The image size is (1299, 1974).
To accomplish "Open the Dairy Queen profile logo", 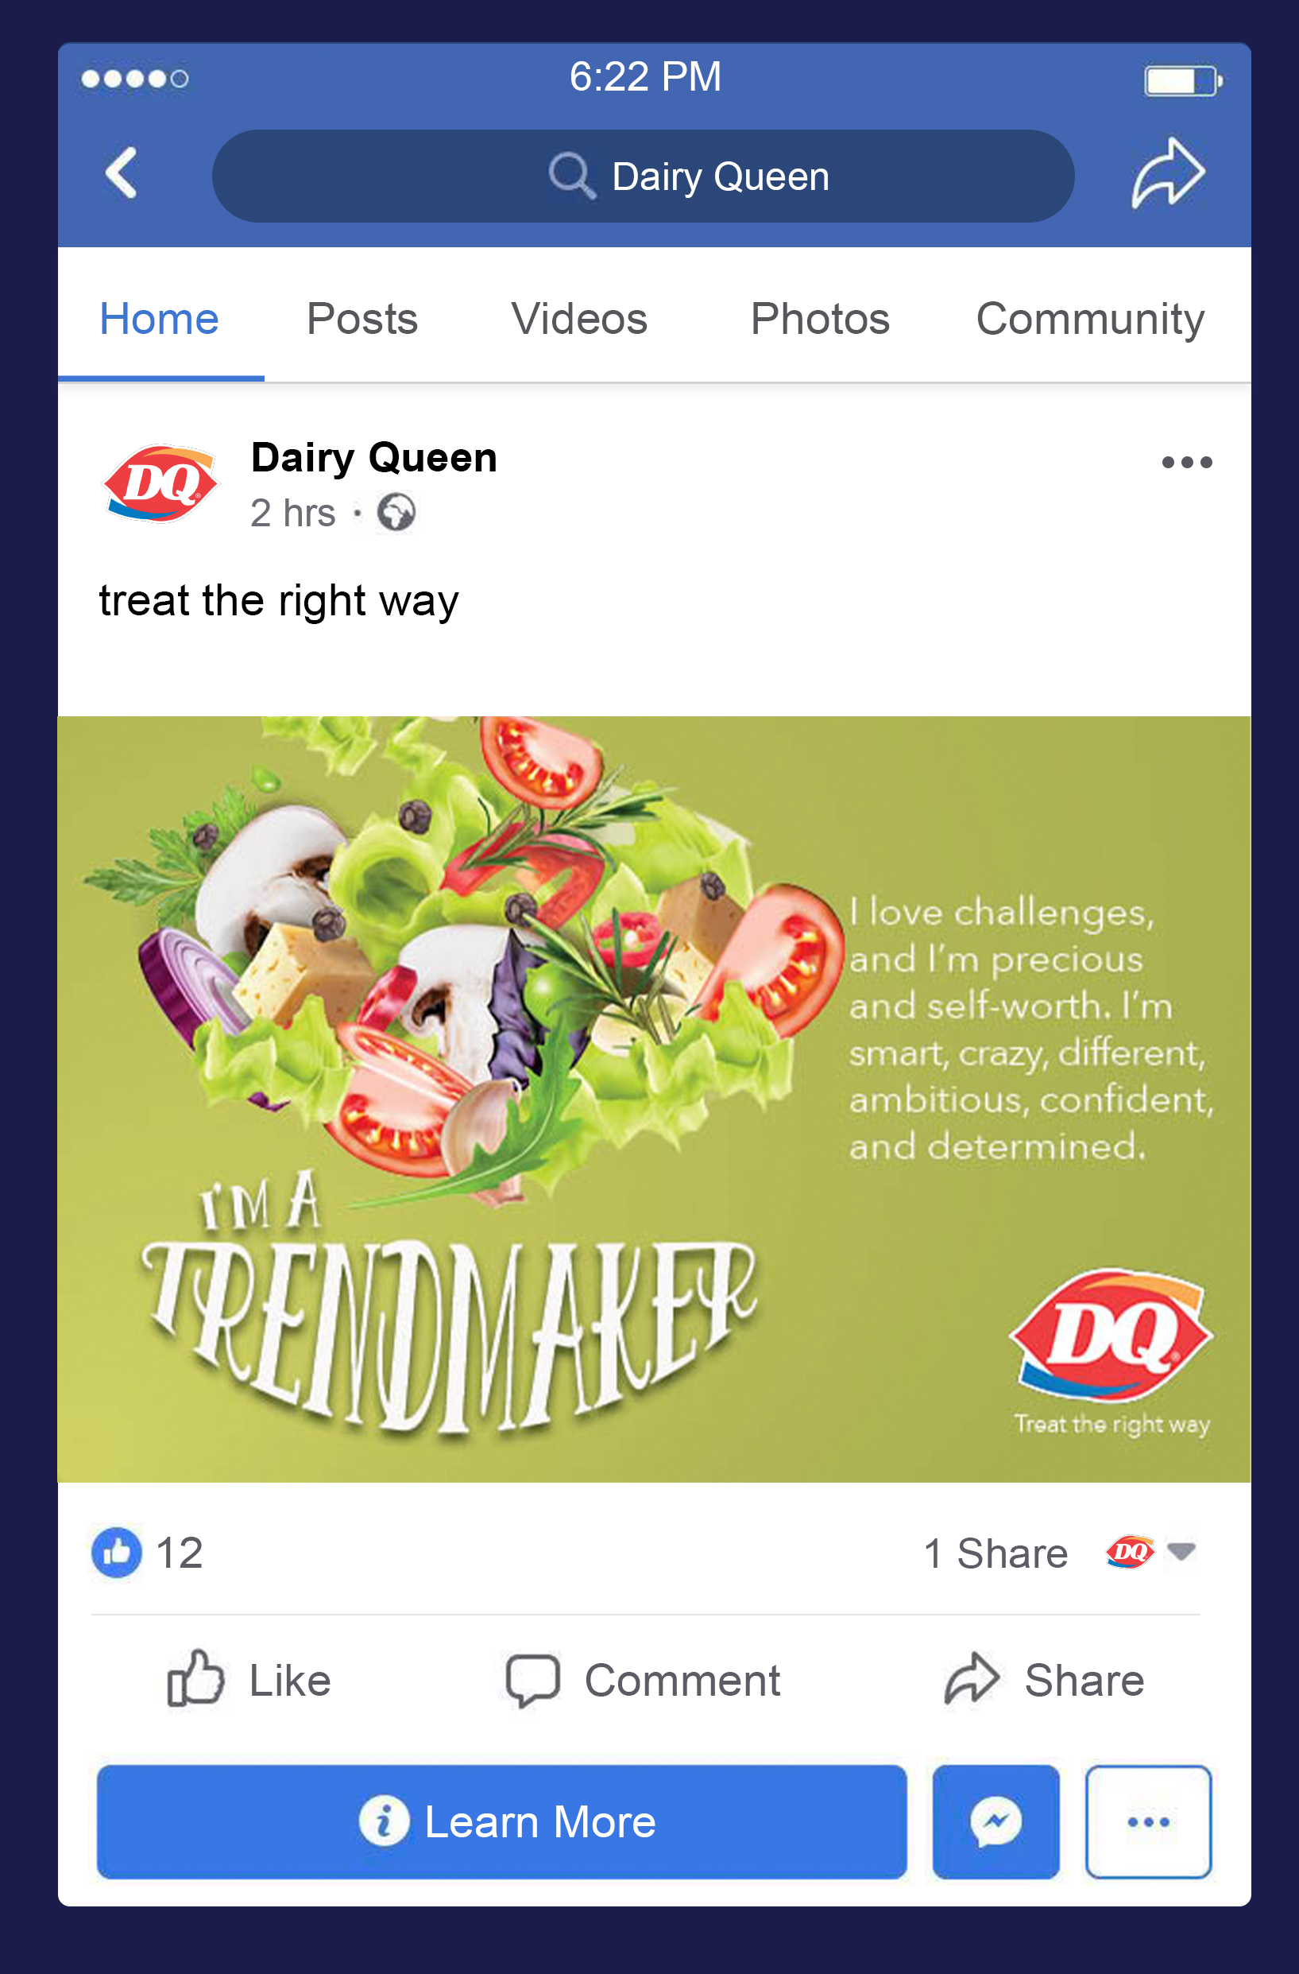I will coord(160,483).
